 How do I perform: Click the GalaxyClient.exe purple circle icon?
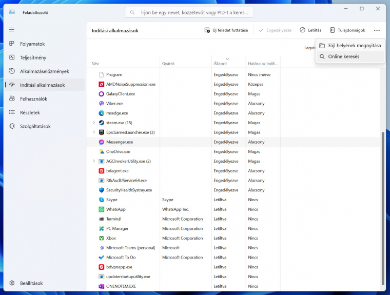tap(101, 94)
